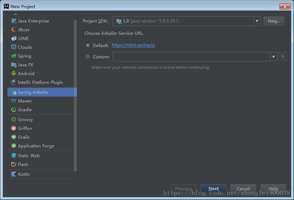Viewport: 294px width, 200px height.
Task: Choose Java Enterprise project type
Action: click(x=33, y=21)
